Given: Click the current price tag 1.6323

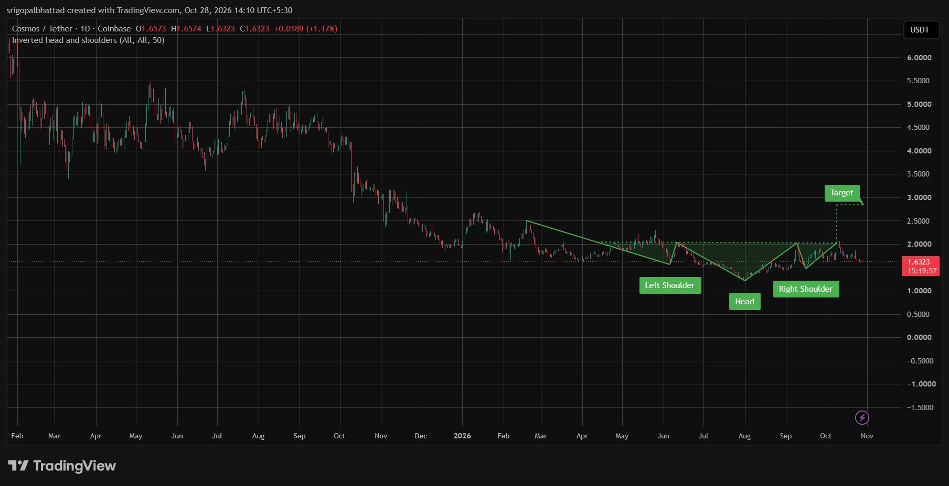Looking at the screenshot, I should (921, 266).
